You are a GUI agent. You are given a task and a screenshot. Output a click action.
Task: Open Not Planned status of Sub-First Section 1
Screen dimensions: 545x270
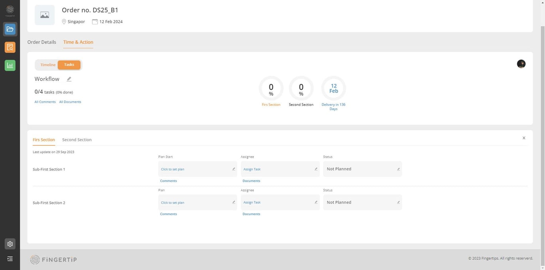pos(362,169)
